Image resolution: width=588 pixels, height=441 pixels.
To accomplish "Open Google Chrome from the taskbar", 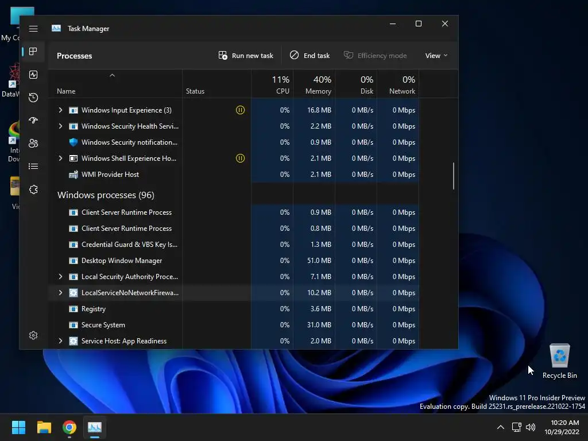I will [69, 427].
